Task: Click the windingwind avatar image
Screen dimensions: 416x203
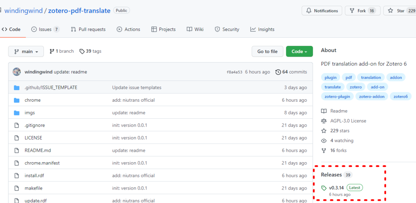Action: 17,72
